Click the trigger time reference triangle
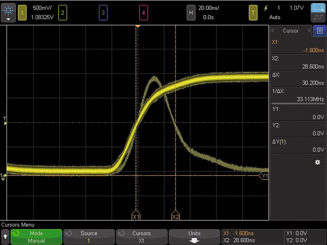 click(x=138, y=27)
